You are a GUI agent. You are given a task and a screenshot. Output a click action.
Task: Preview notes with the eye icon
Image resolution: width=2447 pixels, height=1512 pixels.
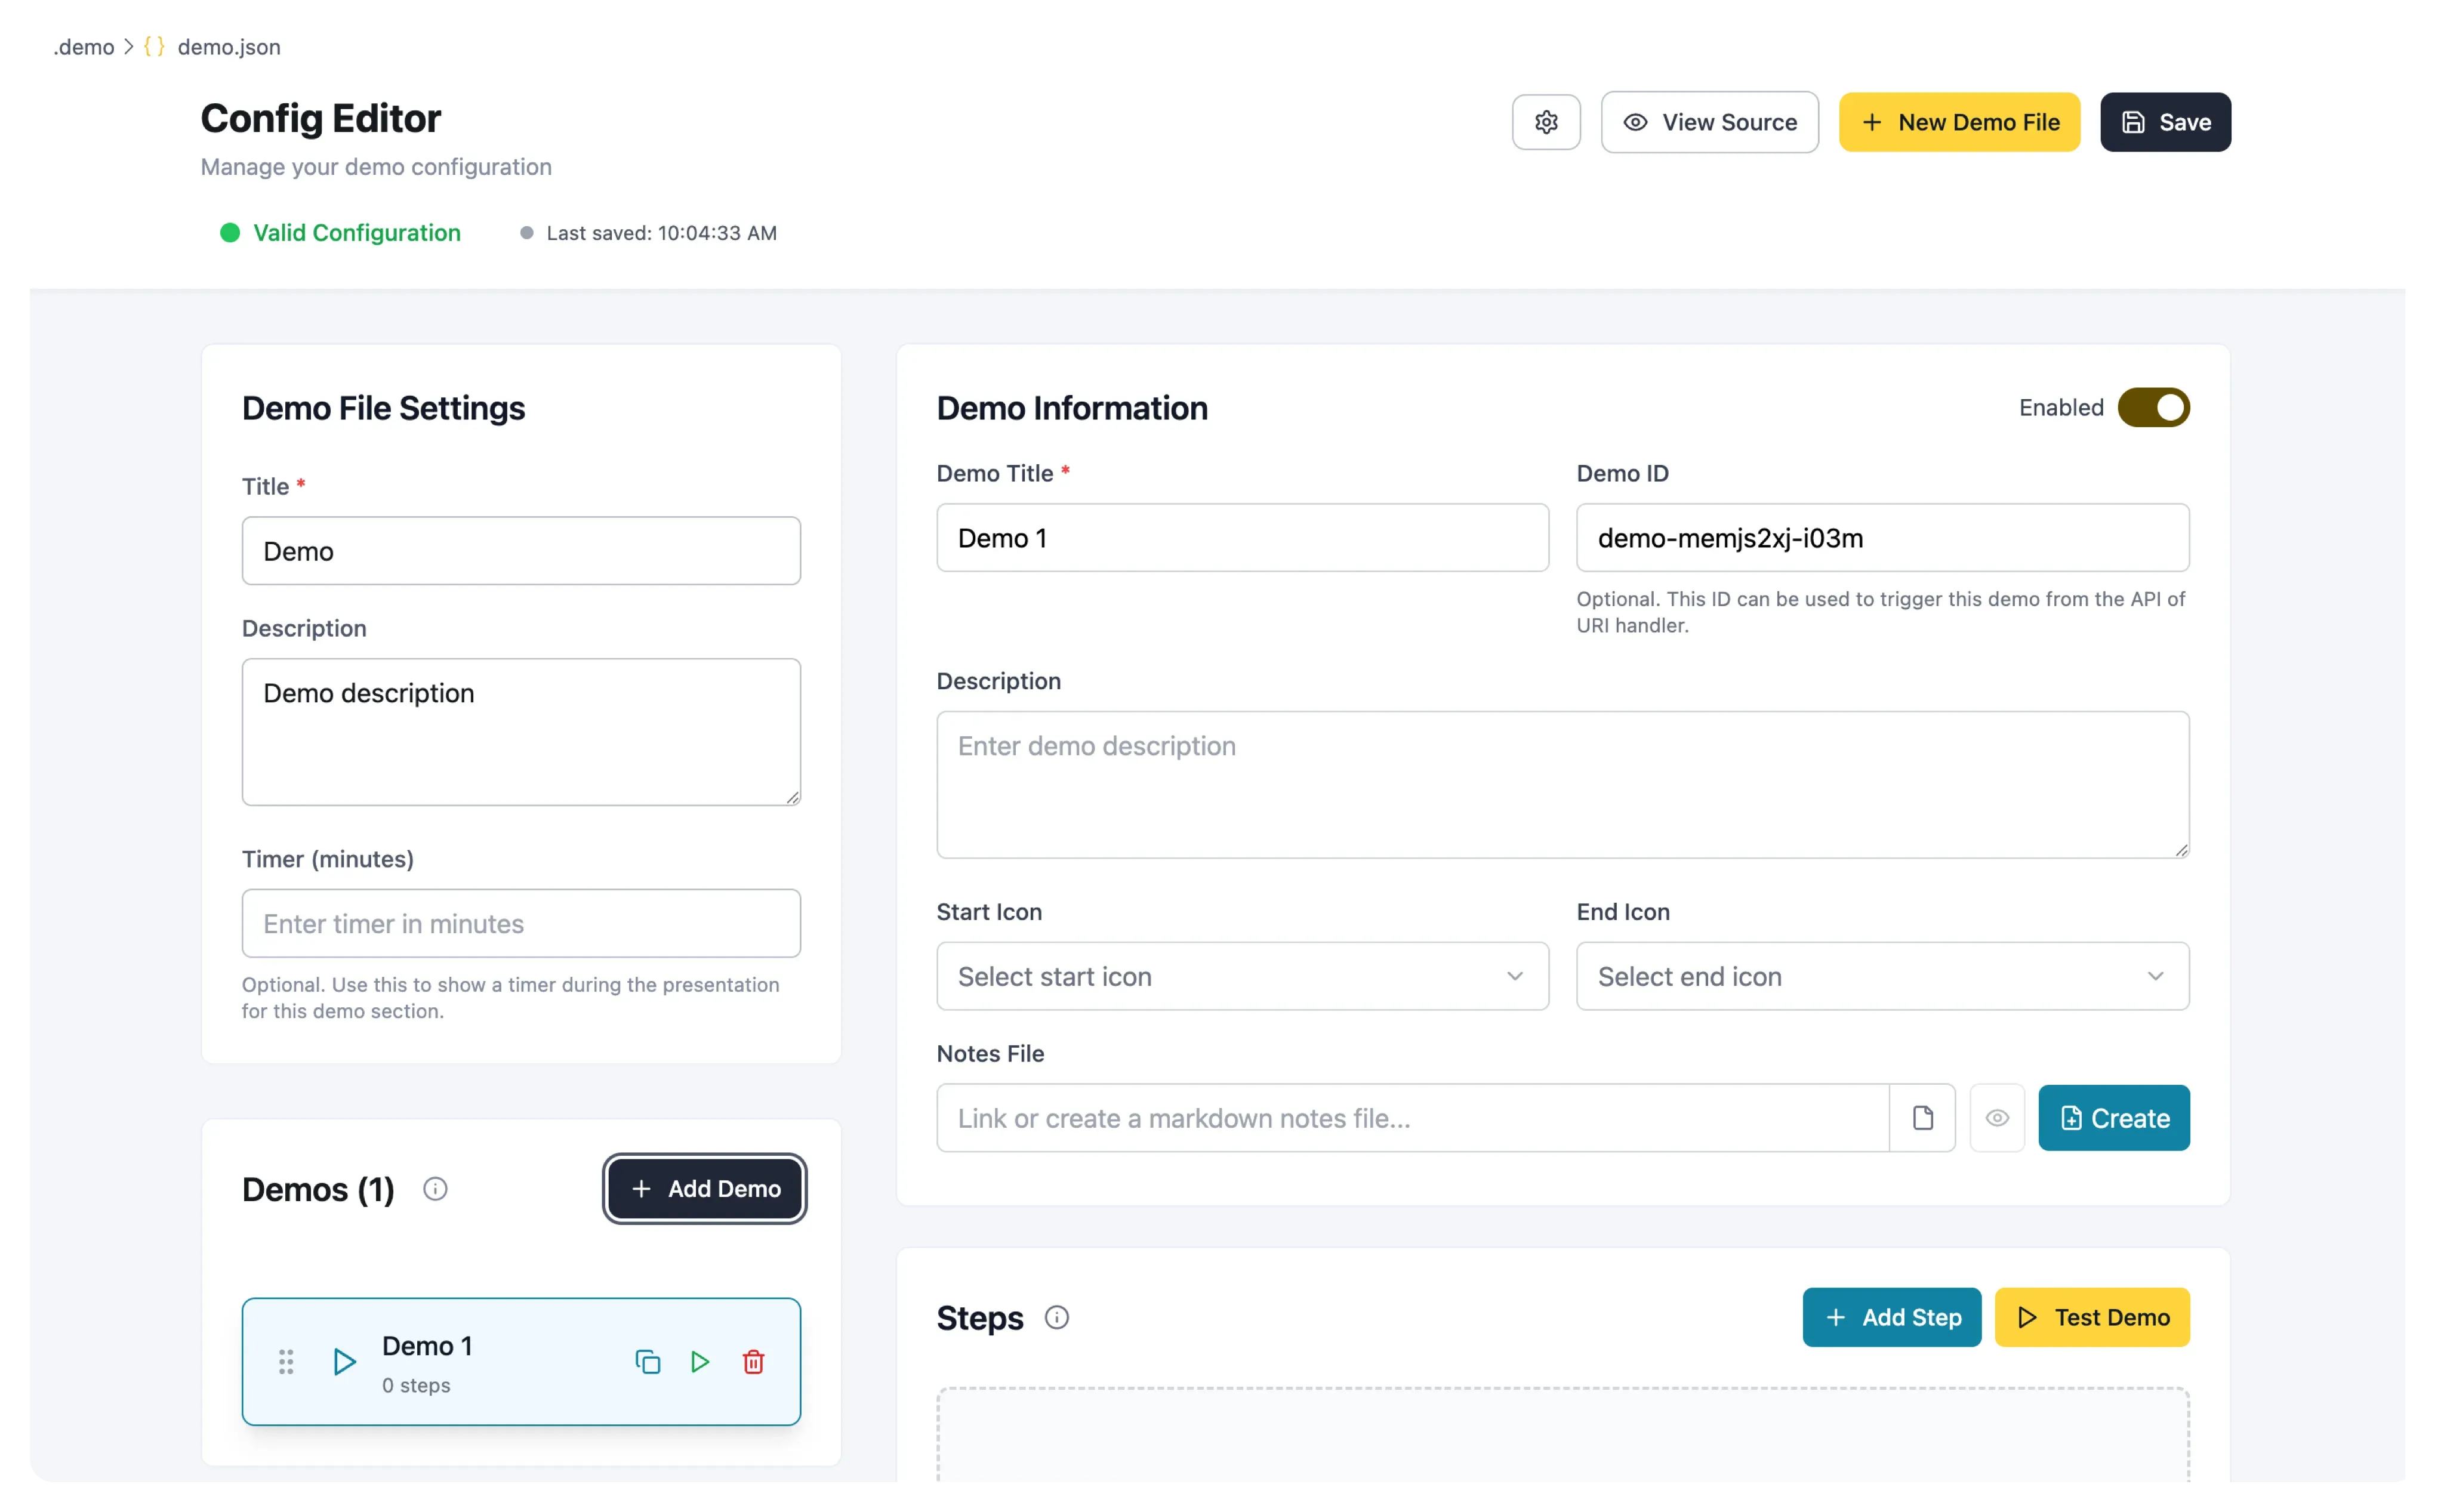click(1997, 1117)
